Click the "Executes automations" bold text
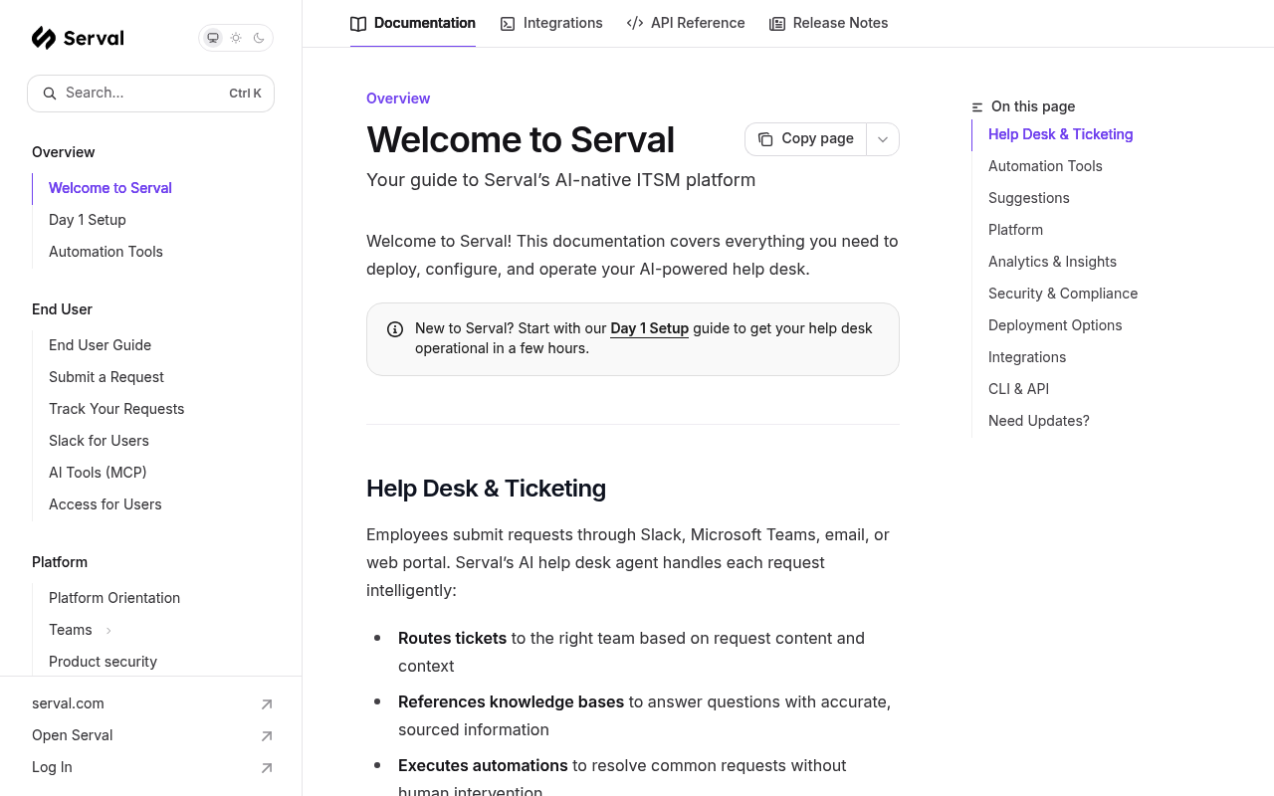This screenshot has height=796, width=1274. click(483, 765)
